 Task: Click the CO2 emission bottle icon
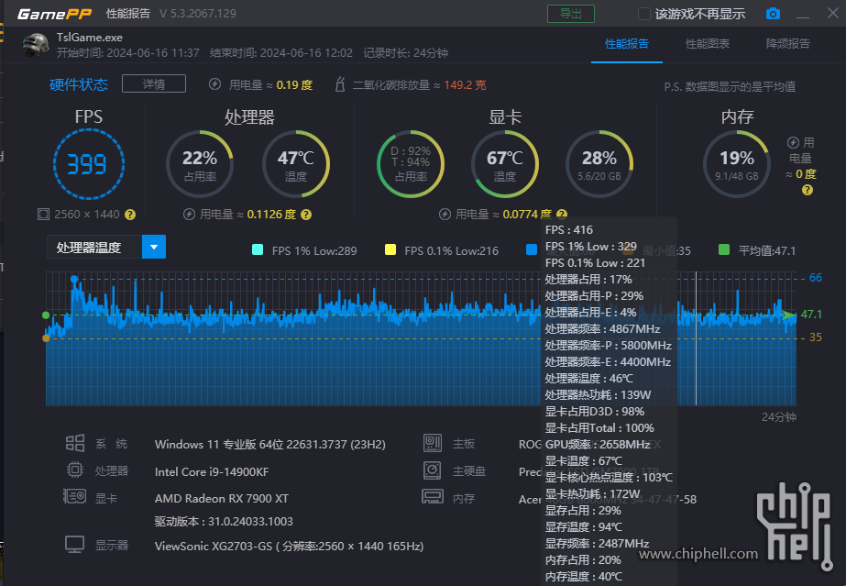340,84
